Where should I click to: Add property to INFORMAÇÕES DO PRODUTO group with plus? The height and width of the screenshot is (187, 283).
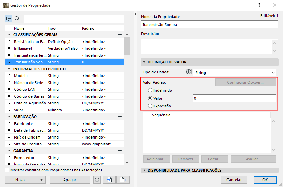click(x=120, y=69)
